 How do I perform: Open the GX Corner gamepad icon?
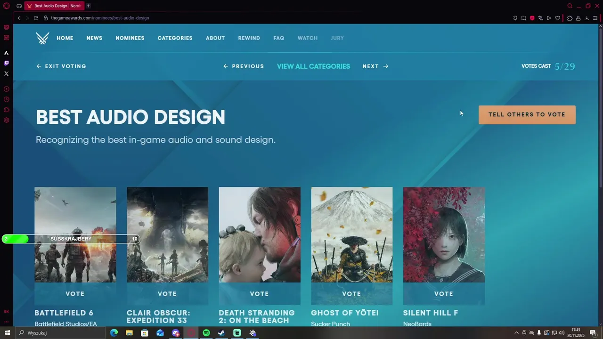click(19, 6)
